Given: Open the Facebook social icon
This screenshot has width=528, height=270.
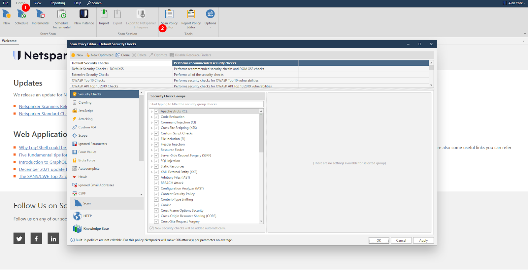Looking at the screenshot, I should (x=36, y=238).
